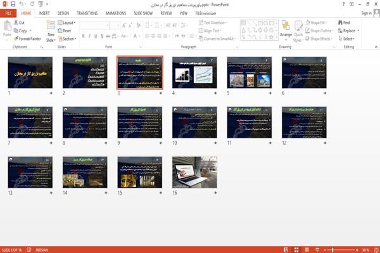Open Shape Fill options
The image size is (380, 253).
click(316, 23)
